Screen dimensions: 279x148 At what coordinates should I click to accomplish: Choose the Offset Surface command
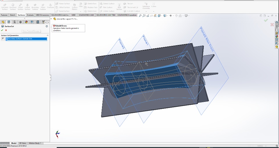pyautogui.click(x=63, y=7)
